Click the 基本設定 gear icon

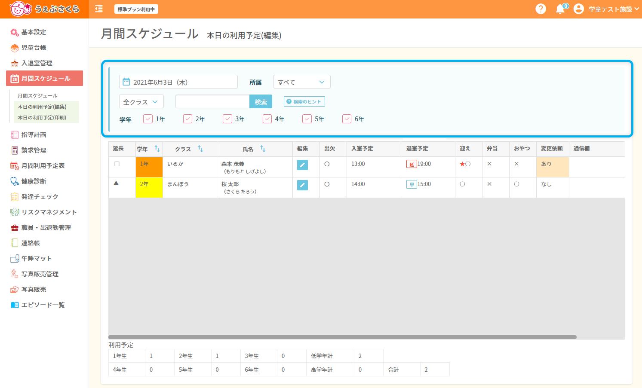pos(15,32)
